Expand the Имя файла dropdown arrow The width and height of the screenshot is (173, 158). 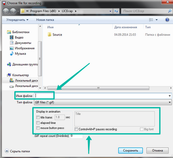pos(170,96)
